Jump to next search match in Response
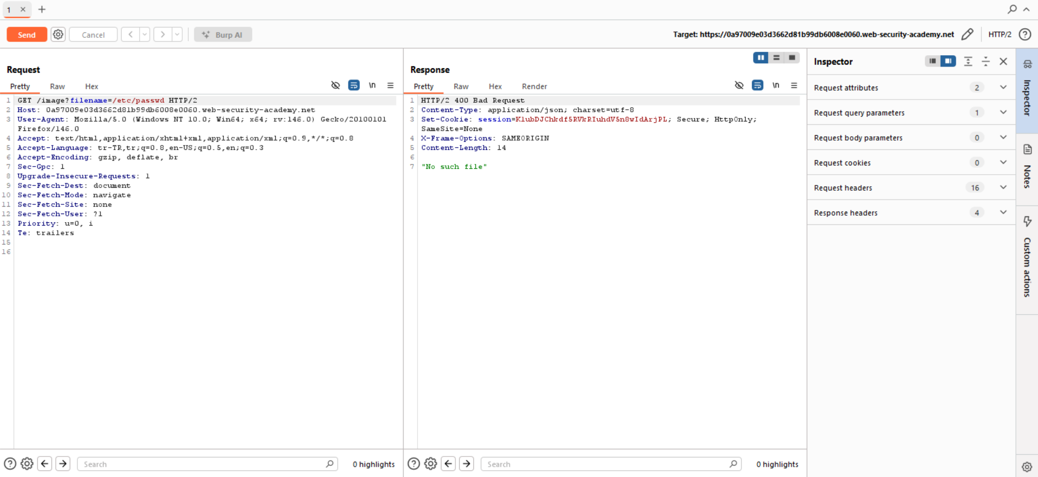Viewport: 1038px width, 477px height. point(466,463)
